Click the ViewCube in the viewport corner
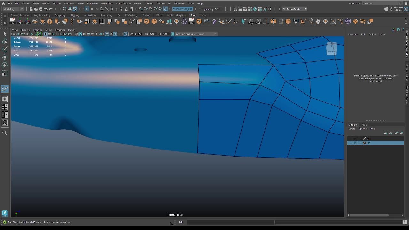409x230 pixels. [x=331, y=49]
